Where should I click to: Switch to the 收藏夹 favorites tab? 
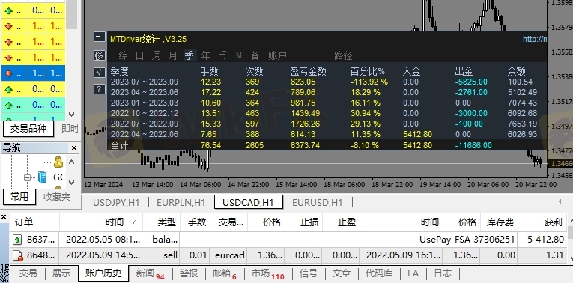click(57, 197)
